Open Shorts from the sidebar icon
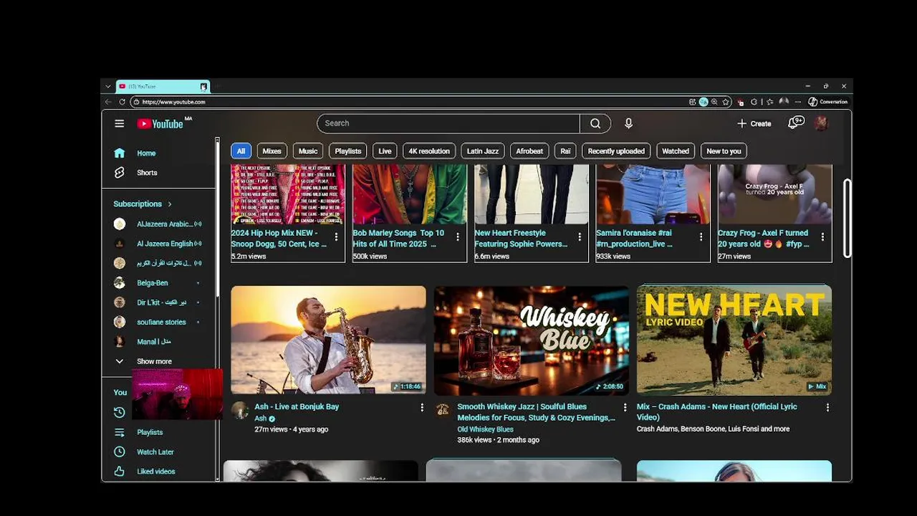This screenshot has width=917, height=516. click(x=119, y=173)
